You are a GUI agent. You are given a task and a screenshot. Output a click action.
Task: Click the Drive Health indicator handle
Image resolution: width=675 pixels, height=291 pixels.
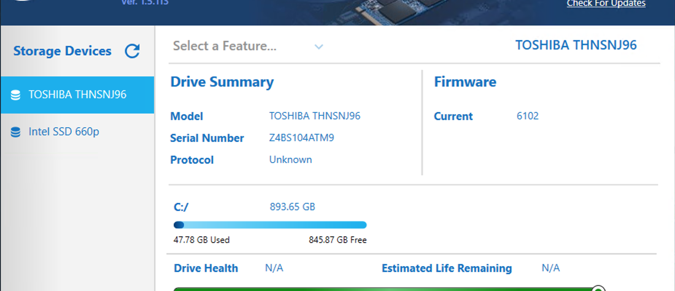[598, 288]
